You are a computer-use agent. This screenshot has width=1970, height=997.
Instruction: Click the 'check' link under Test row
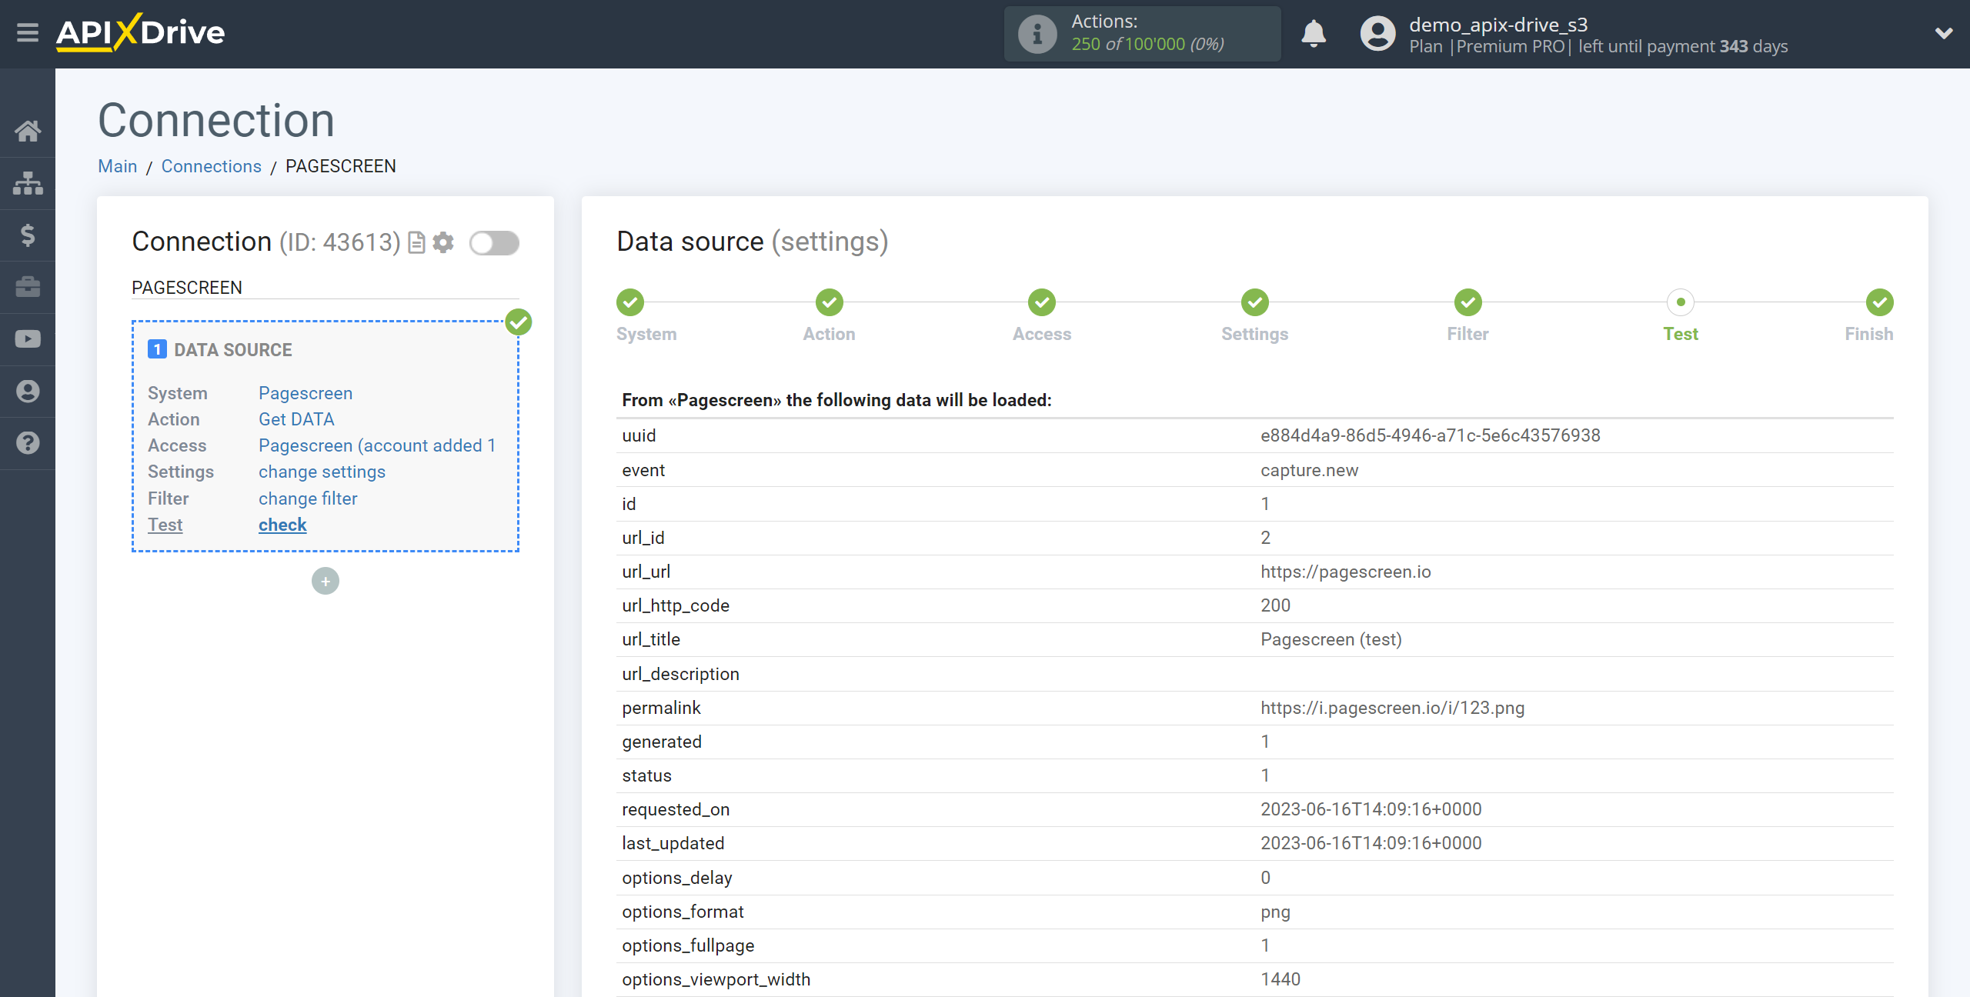click(282, 524)
